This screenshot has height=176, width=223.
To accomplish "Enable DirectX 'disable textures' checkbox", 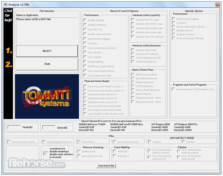I will 85,20.
